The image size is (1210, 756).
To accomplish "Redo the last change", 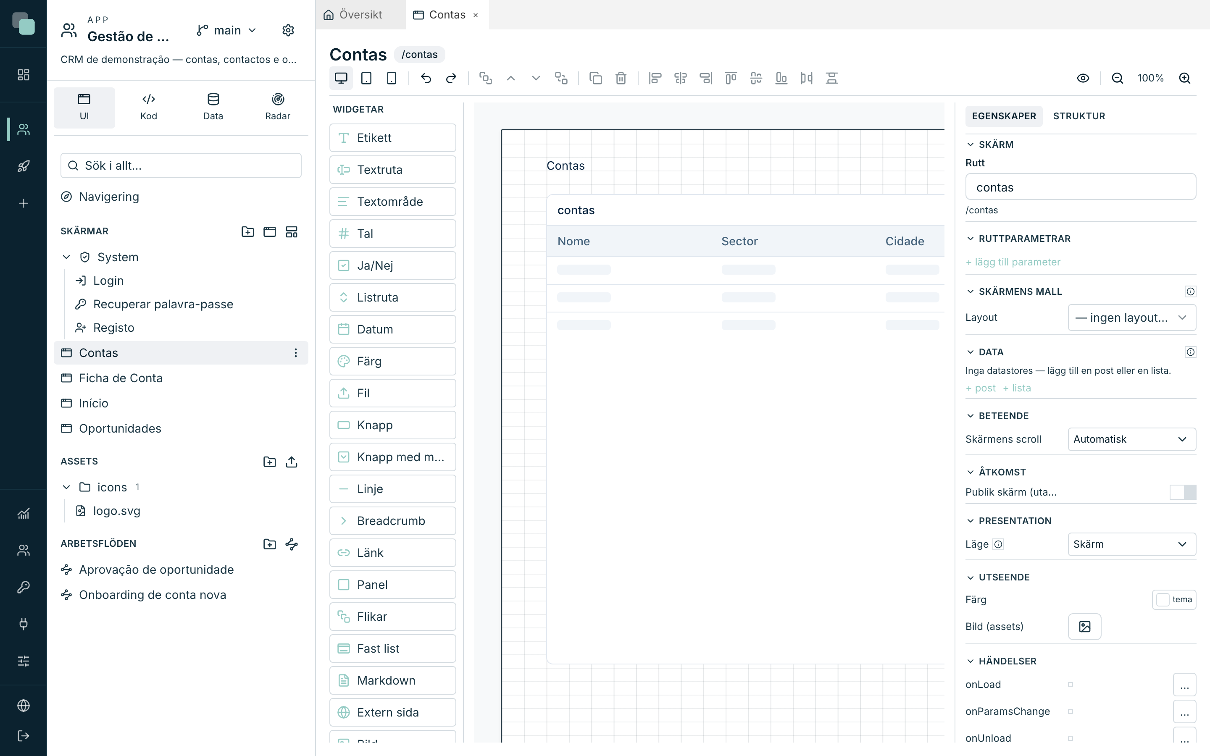I will [451, 78].
